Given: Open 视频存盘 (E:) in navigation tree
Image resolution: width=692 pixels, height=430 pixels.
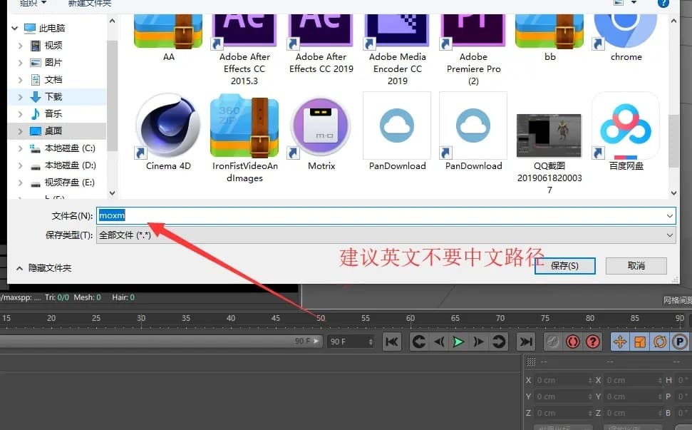Looking at the screenshot, I should pyautogui.click(x=69, y=183).
